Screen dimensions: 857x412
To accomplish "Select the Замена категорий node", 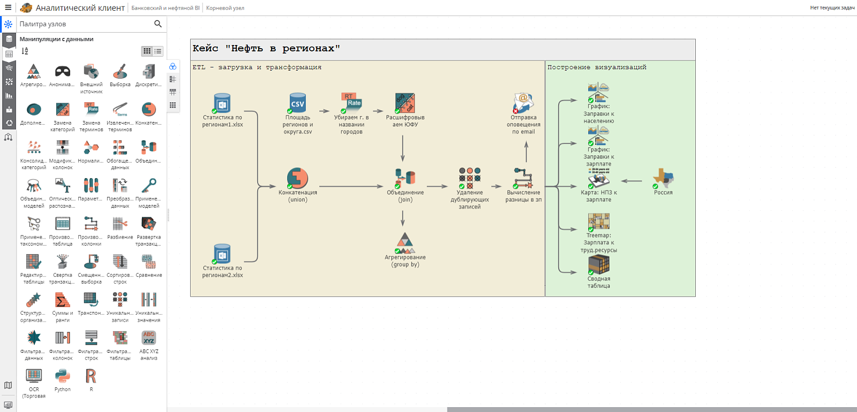I will point(63,110).
